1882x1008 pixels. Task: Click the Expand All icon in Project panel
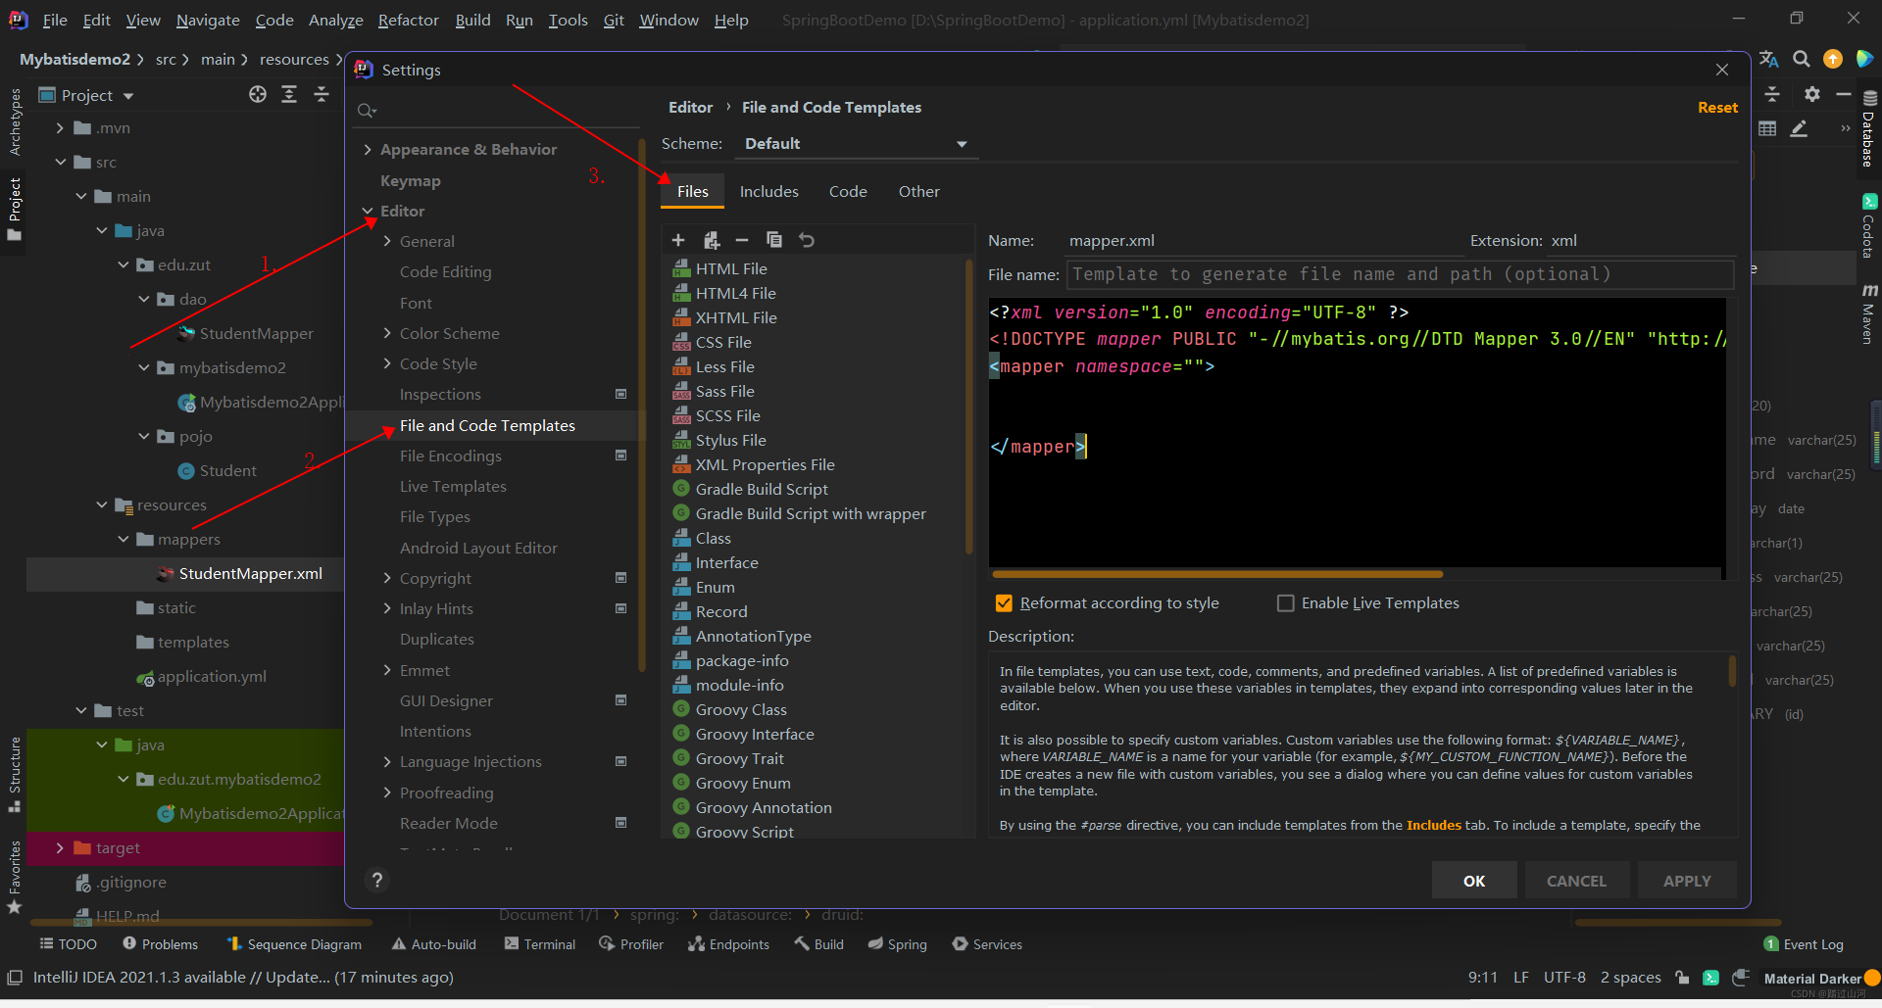pyautogui.click(x=289, y=94)
